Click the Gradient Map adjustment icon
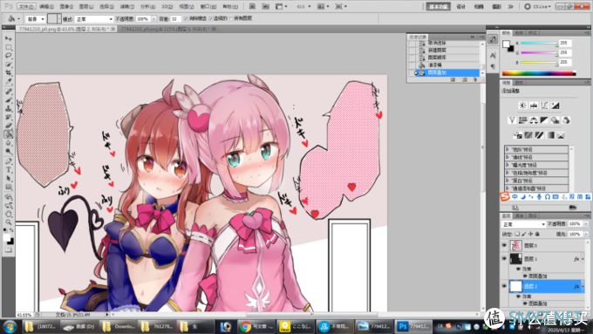 (550, 135)
